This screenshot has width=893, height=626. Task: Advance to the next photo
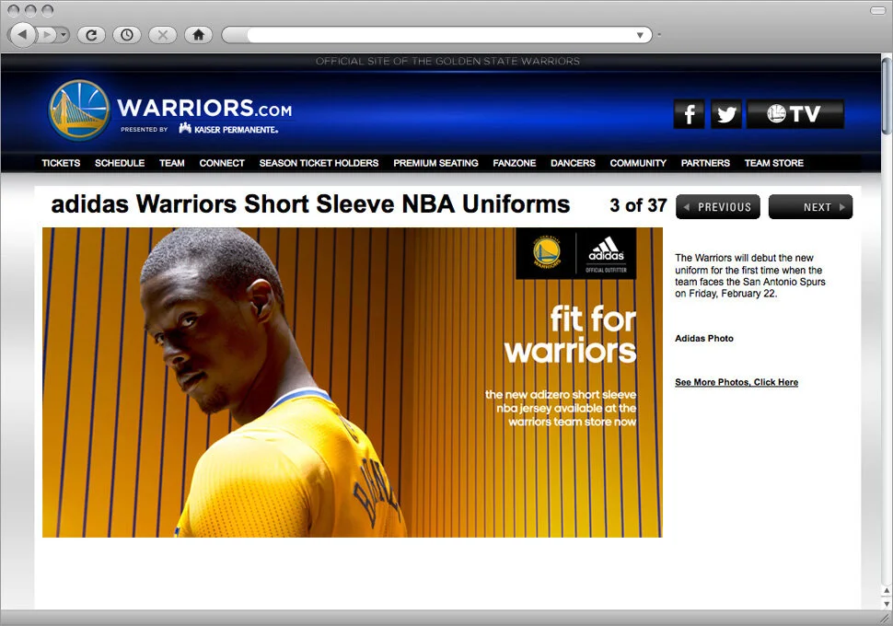tap(810, 207)
